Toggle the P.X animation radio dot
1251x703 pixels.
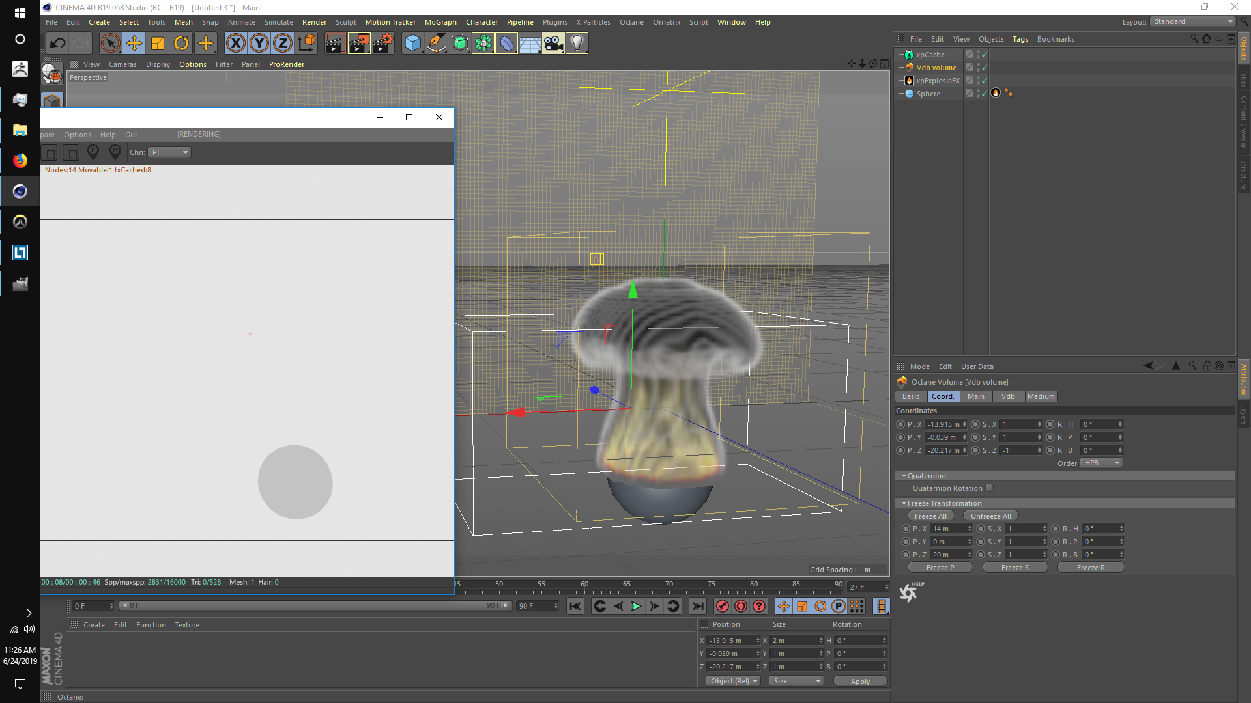point(900,424)
